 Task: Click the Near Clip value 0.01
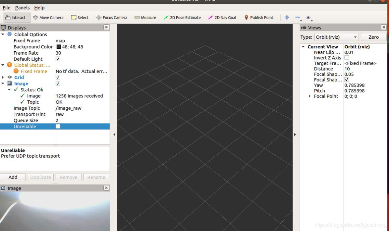coord(349,52)
